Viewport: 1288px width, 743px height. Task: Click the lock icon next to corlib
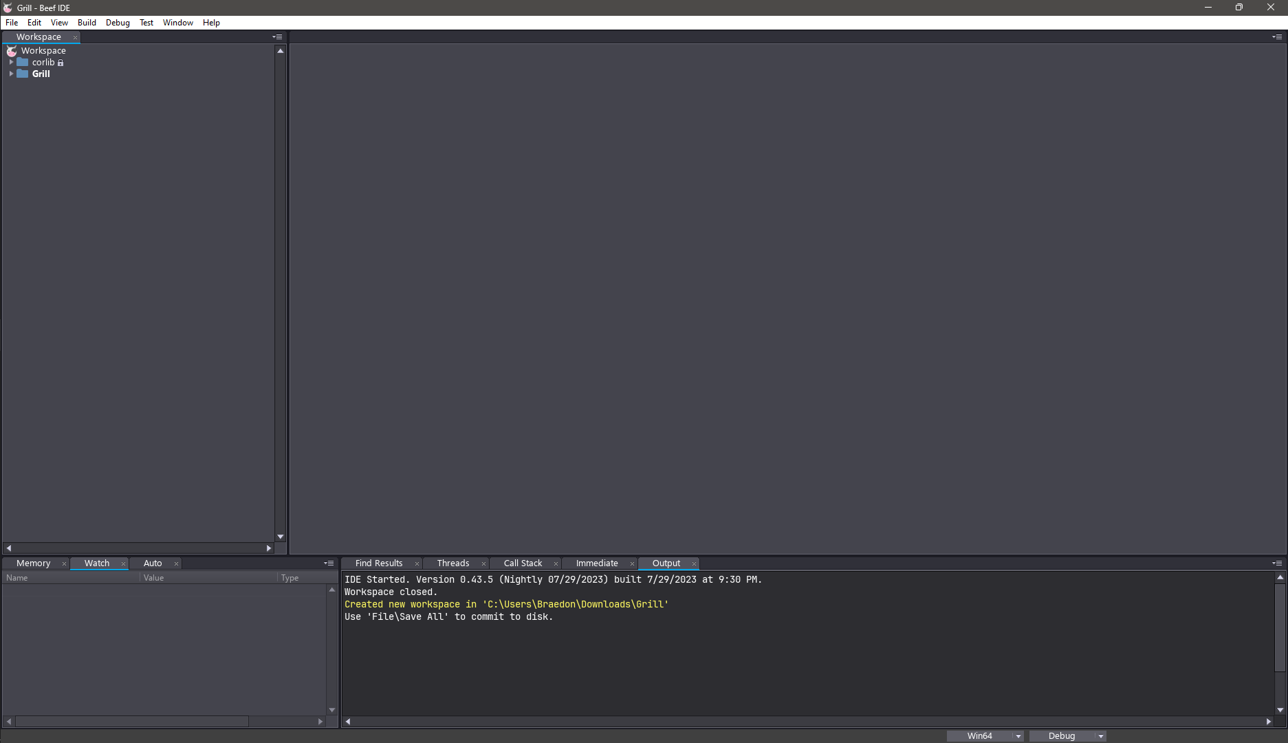pyautogui.click(x=61, y=63)
